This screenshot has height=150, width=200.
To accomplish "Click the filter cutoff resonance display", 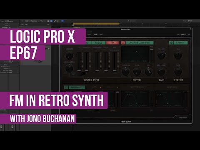I will tap(135, 54).
